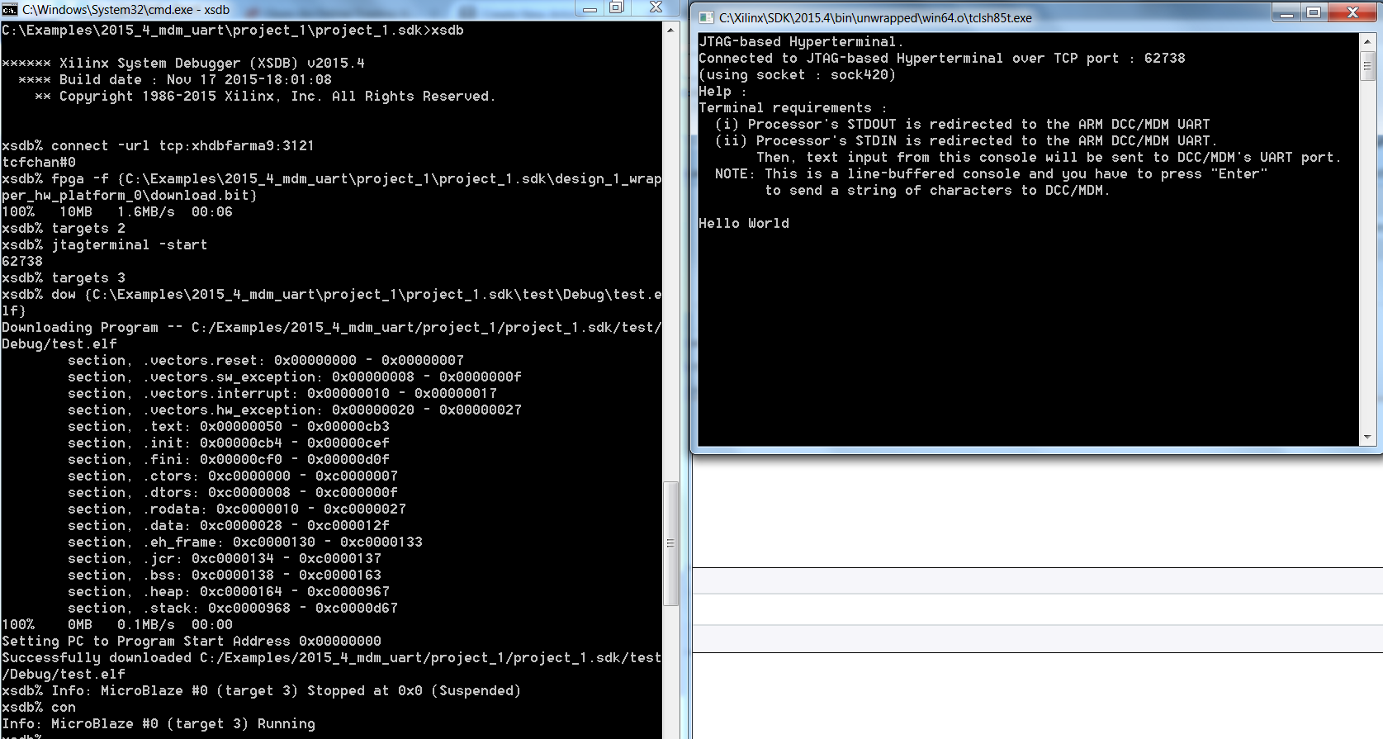Click the 'jtagterminal -start' command line
1383x739 pixels.
[105, 244]
